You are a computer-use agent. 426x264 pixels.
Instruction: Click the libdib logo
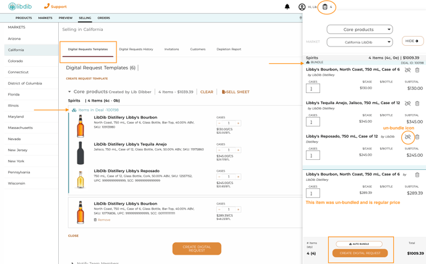[x=20, y=6]
